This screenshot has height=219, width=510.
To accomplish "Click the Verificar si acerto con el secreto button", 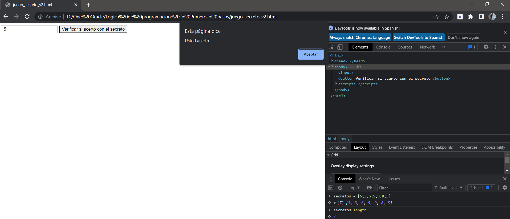I will (93, 29).
